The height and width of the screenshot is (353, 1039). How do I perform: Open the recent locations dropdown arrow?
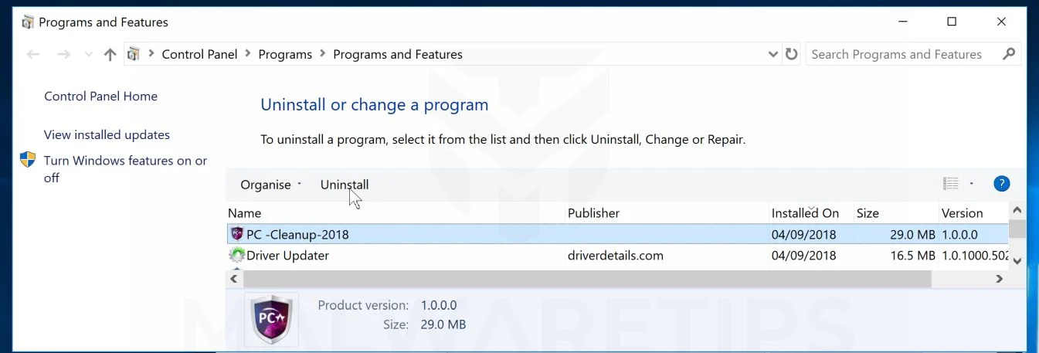tap(88, 55)
